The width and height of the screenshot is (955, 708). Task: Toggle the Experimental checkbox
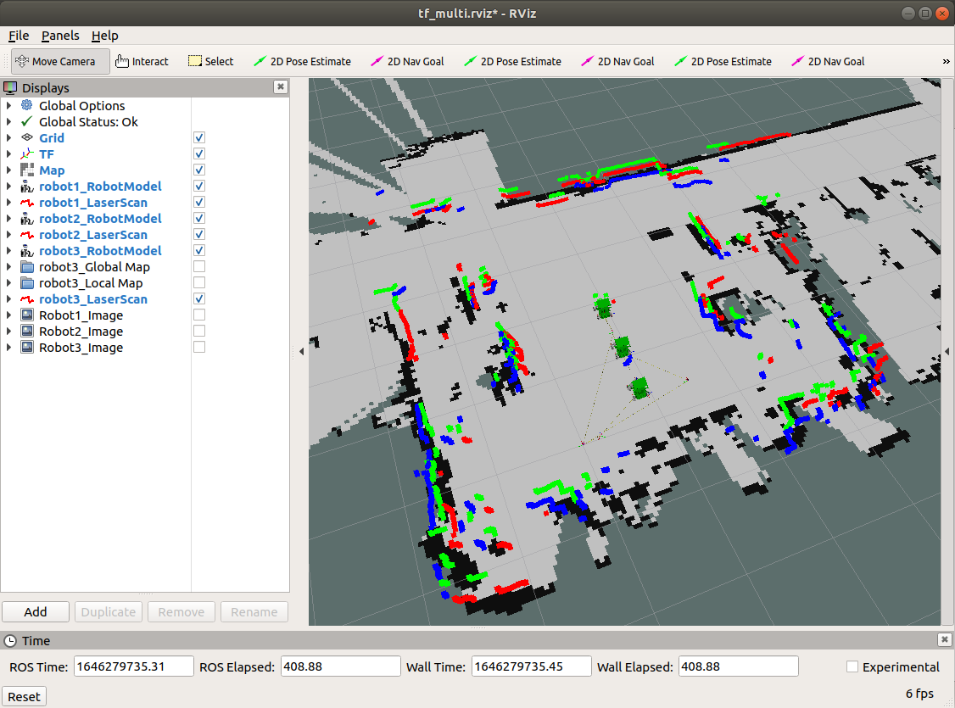coord(852,667)
